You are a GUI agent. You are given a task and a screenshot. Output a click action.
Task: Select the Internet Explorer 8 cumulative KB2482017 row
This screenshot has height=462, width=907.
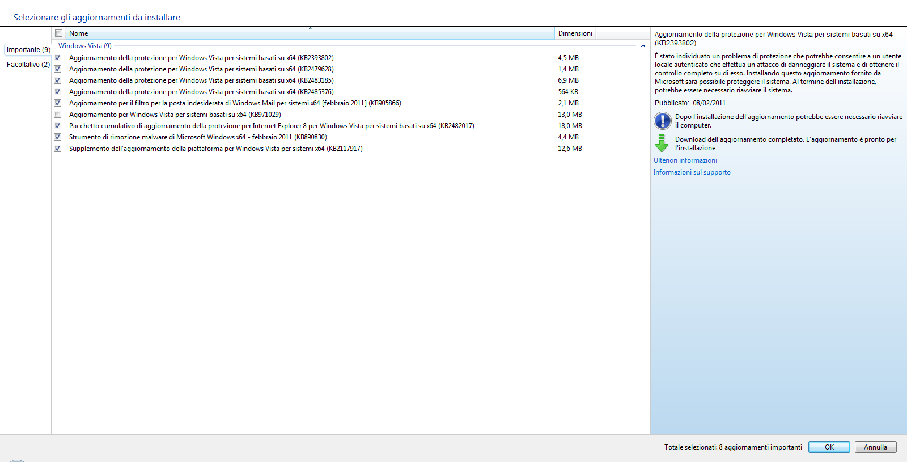pyautogui.click(x=351, y=126)
